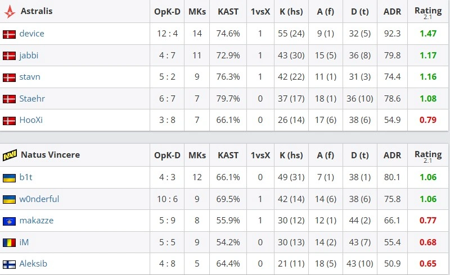Click the Danish flag beside HooXi

pyautogui.click(x=9, y=121)
